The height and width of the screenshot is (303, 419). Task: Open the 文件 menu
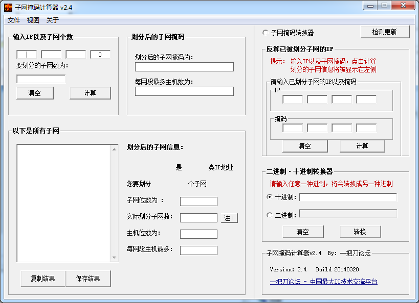(14, 20)
